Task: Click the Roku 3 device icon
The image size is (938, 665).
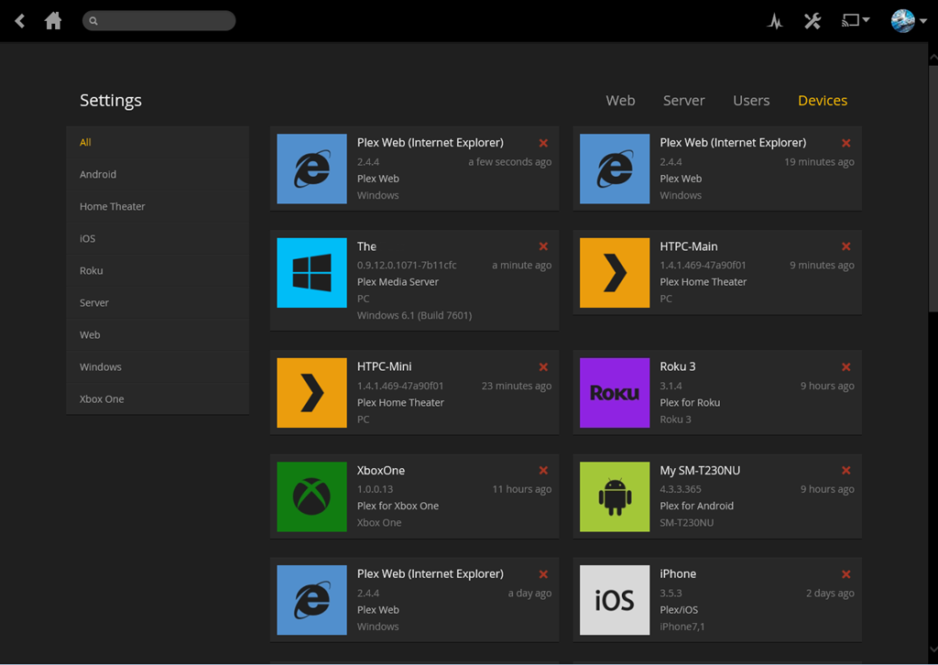Action: (615, 393)
